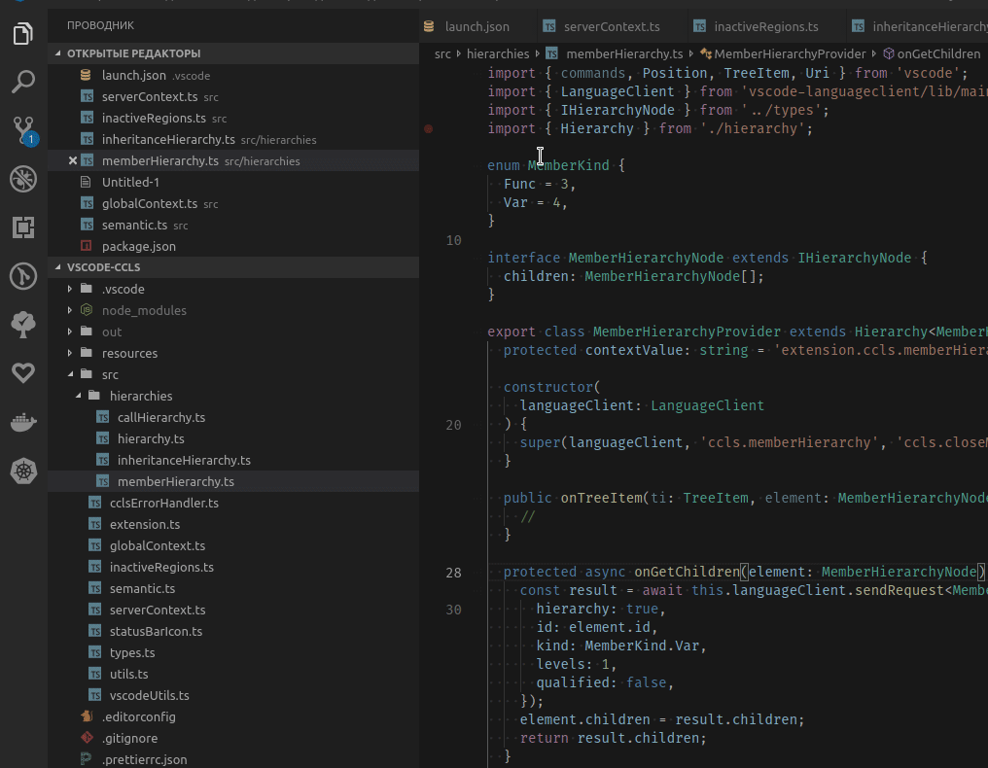Open the Source Control view showing 1 change
This screenshot has width=988, height=768.
pos(22,130)
